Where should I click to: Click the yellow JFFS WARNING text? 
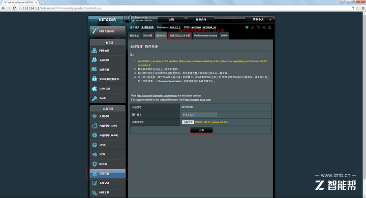tap(203, 63)
